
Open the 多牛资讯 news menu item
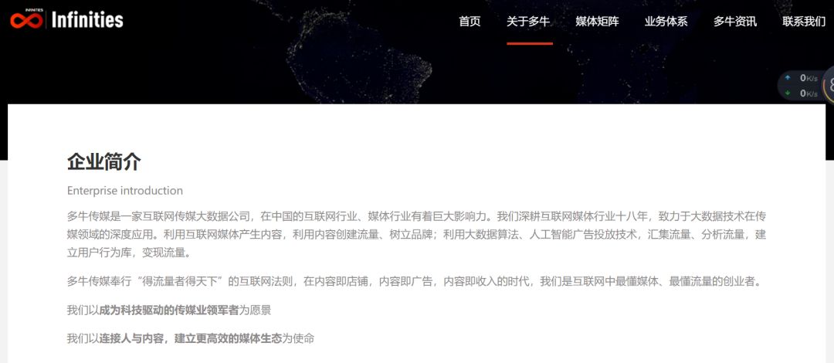[x=735, y=22]
